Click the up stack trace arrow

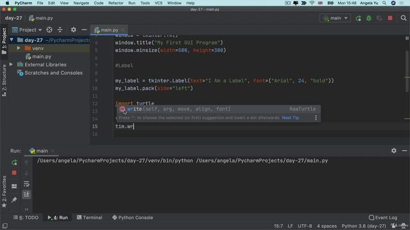tap(26, 162)
